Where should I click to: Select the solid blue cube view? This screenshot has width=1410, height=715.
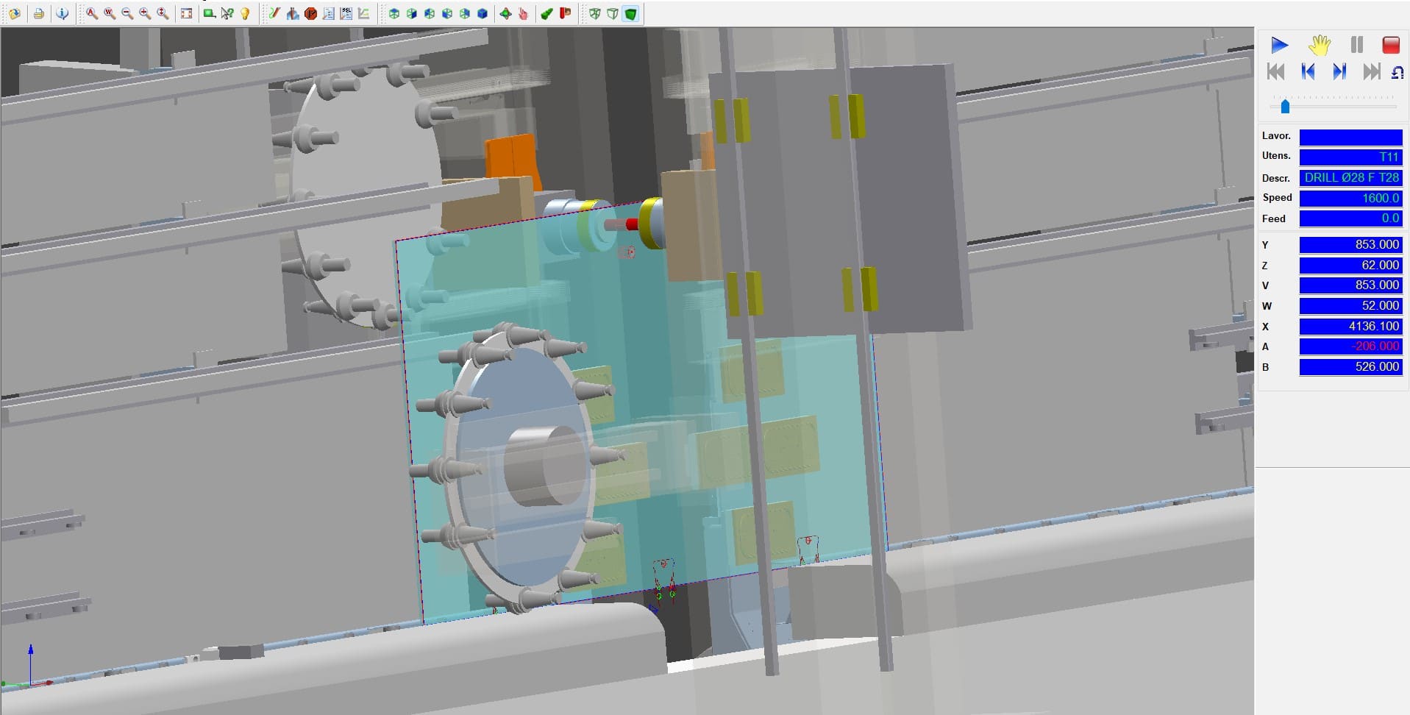483,13
